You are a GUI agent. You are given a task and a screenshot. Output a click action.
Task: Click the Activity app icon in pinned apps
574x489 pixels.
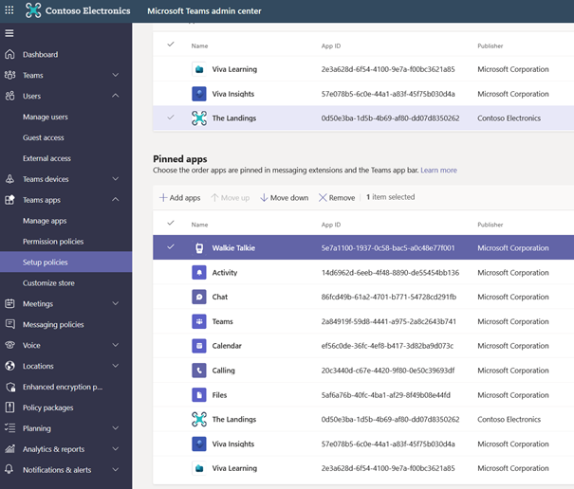pos(199,273)
